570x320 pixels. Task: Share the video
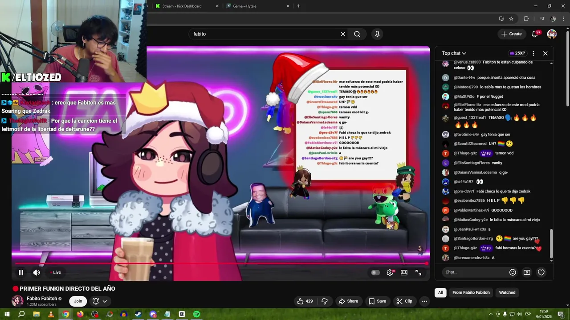348,301
